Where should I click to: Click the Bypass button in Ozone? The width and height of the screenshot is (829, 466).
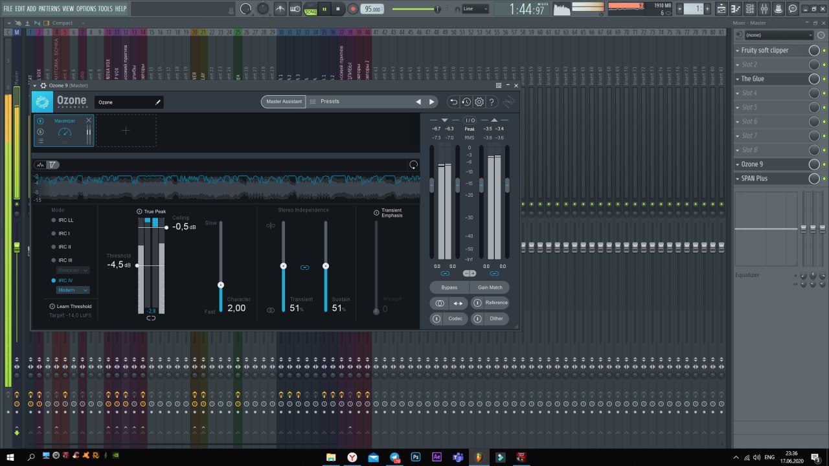pyautogui.click(x=449, y=287)
